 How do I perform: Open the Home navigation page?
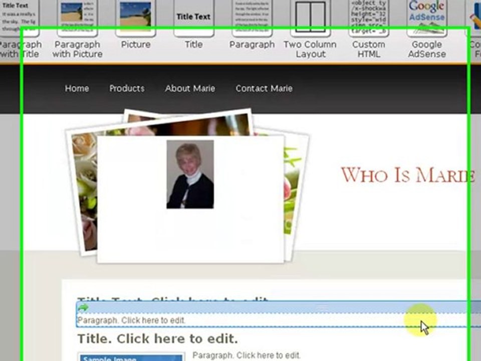pyautogui.click(x=77, y=88)
